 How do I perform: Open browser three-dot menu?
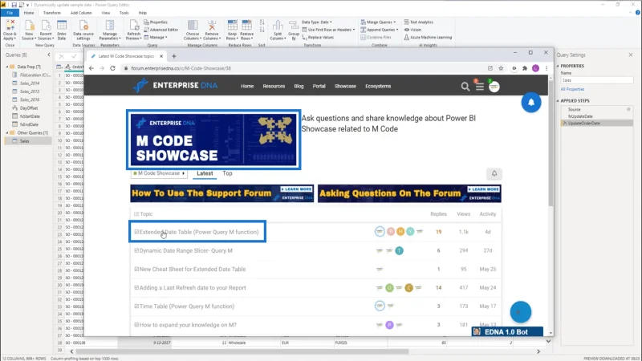tap(547, 68)
